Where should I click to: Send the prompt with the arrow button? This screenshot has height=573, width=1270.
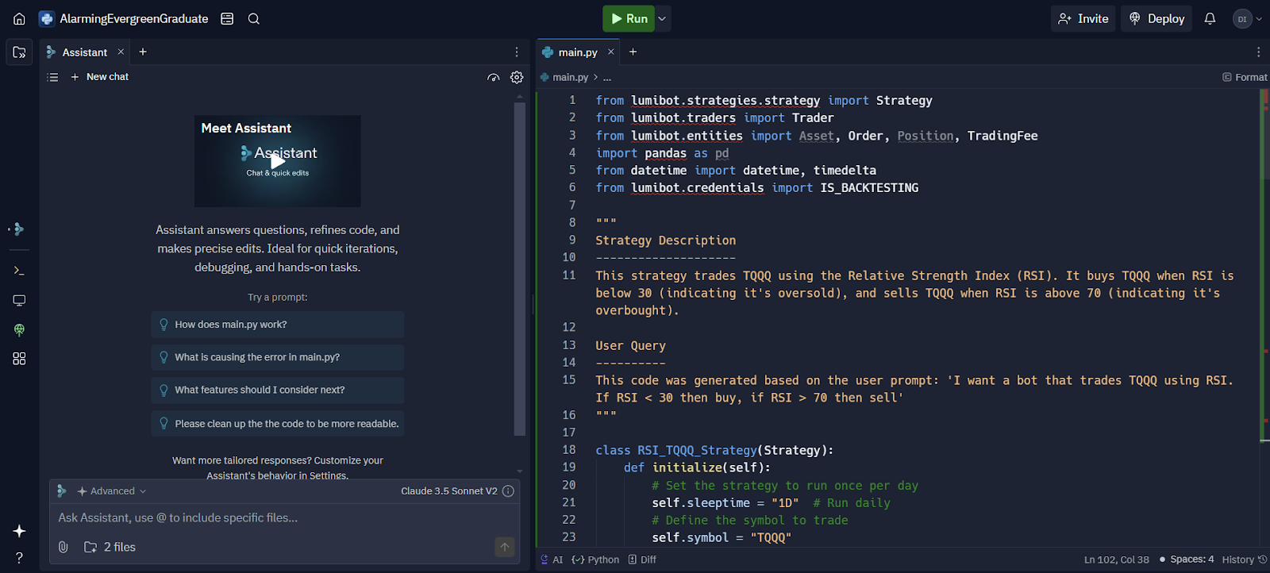tap(505, 547)
